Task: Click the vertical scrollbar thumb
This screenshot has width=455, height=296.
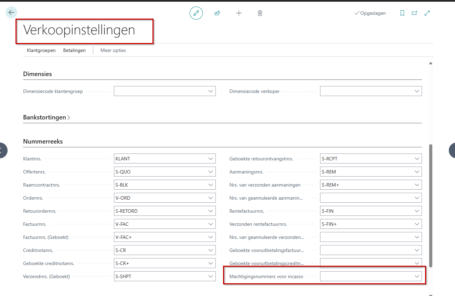Action: [431, 206]
